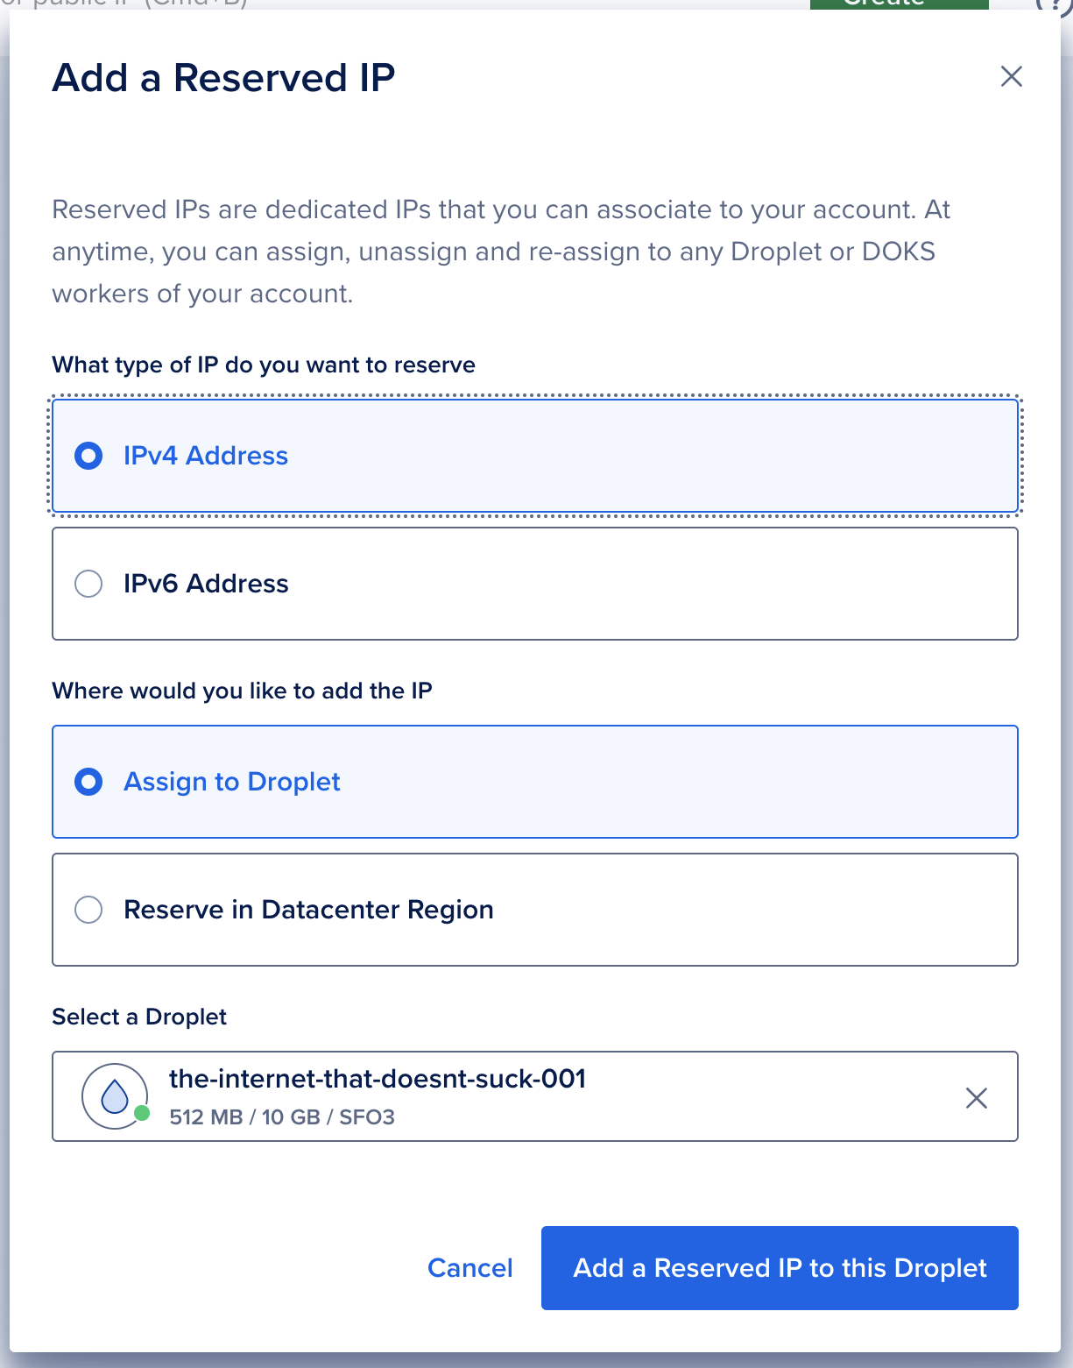Screen dimensions: 1073x1368
Task: Click the IPv6 Address label text
Action: click(206, 584)
